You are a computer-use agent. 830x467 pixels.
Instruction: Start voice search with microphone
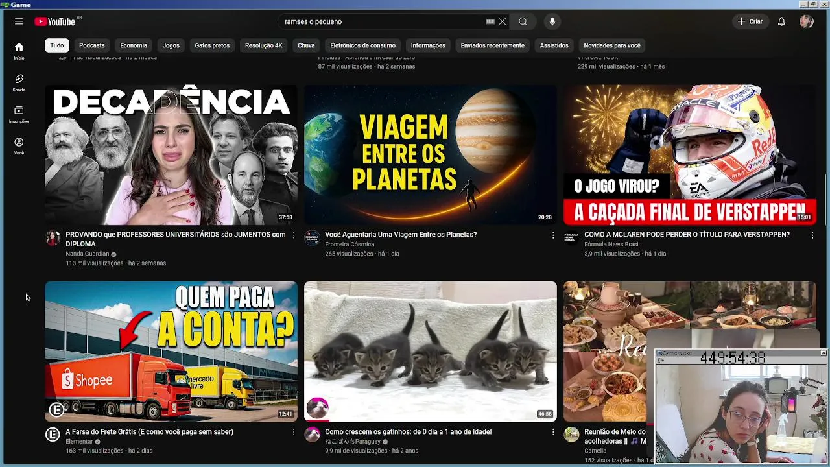tap(552, 21)
